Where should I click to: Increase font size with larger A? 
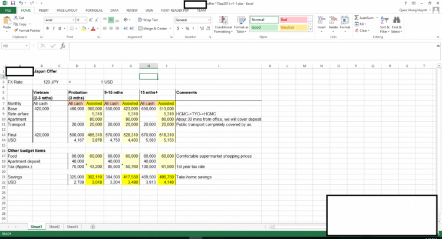[x=91, y=20]
